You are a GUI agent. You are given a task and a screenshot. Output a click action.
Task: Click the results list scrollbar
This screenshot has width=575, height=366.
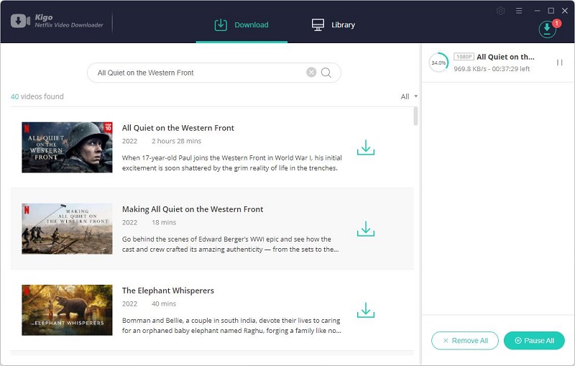point(415,116)
